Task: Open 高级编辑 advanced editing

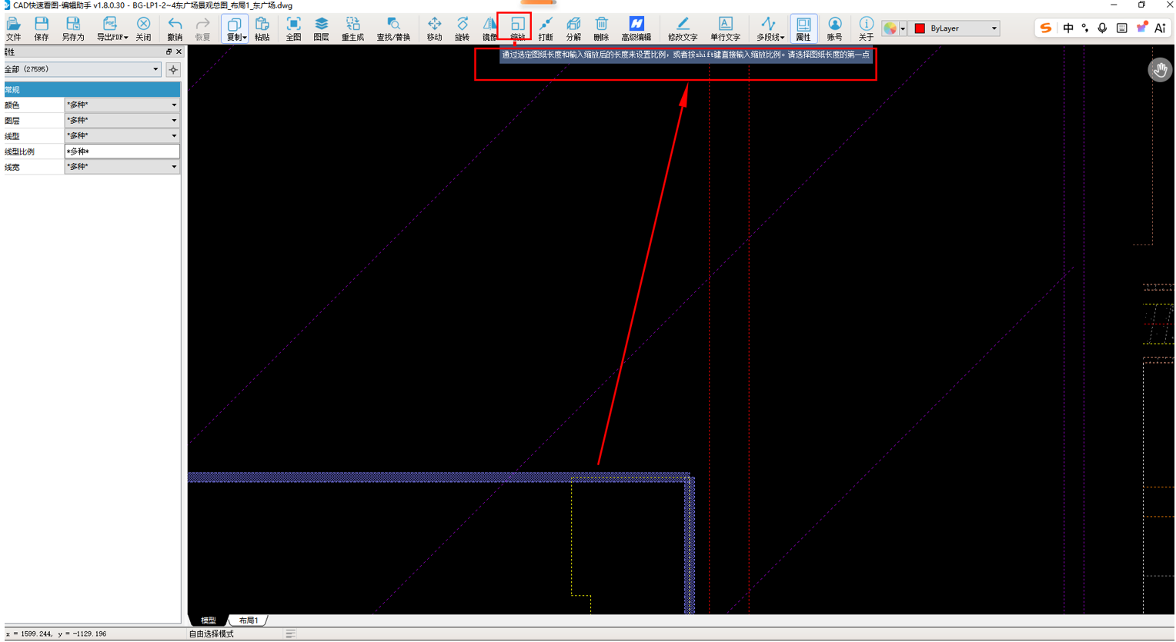Action: [x=636, y=28]
